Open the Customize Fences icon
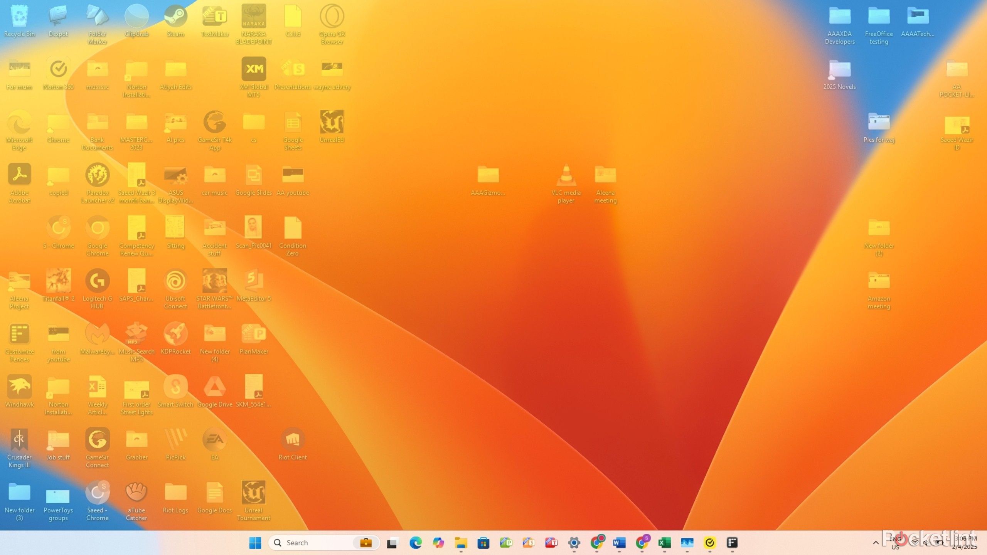The width and height of the screenshot is (987, 555). point(19,341)
